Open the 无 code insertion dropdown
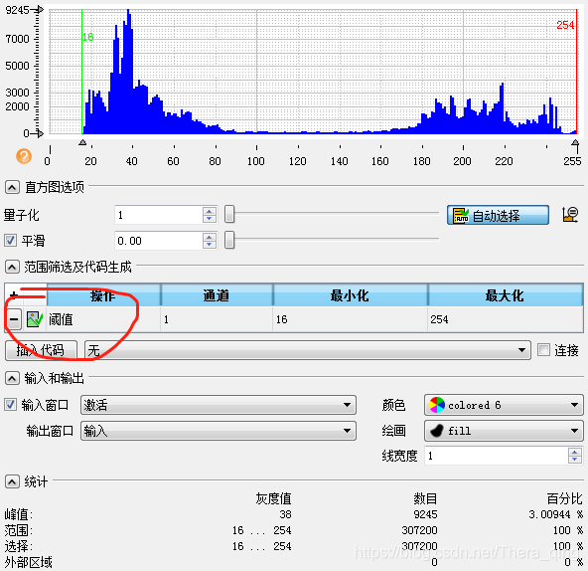 pyautogui.click(x=308, y=350)
